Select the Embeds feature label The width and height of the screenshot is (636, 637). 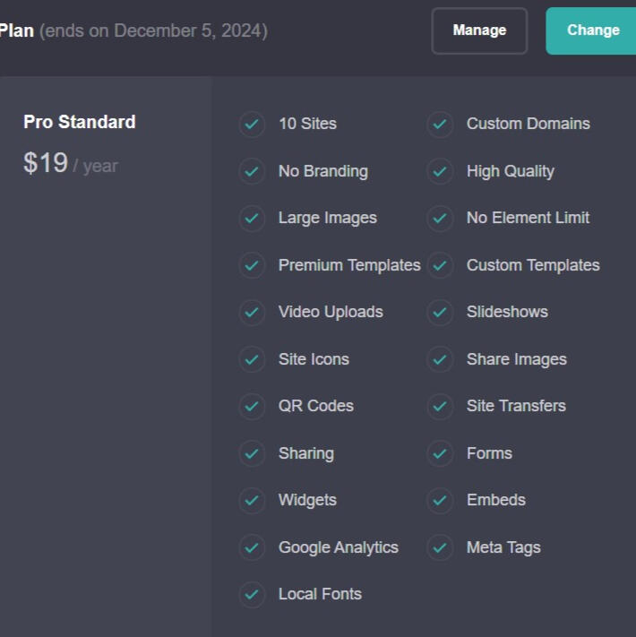[495, 500]
